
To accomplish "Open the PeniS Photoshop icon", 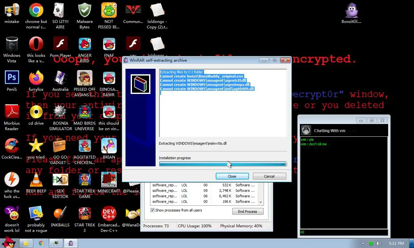I will coord(12,81).
